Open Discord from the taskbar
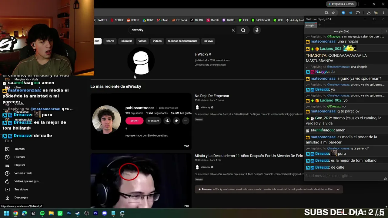 [x=105, y=213]
